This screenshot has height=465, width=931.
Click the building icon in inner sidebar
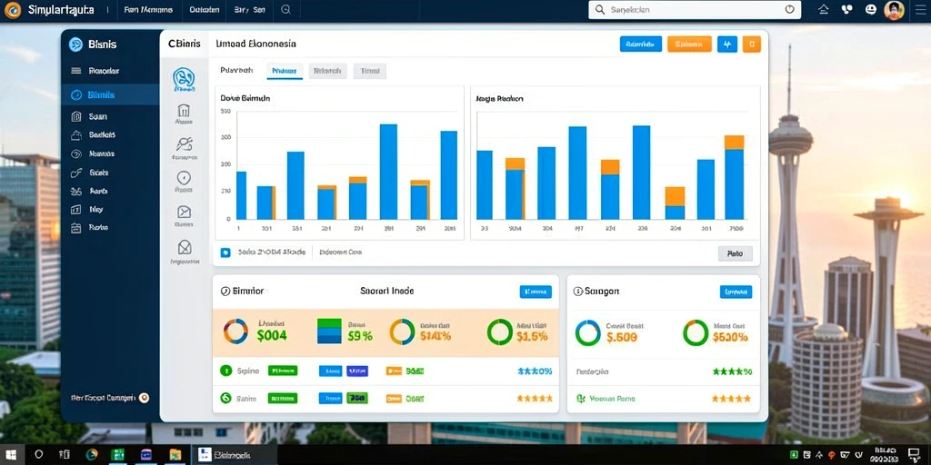[184, 110]
